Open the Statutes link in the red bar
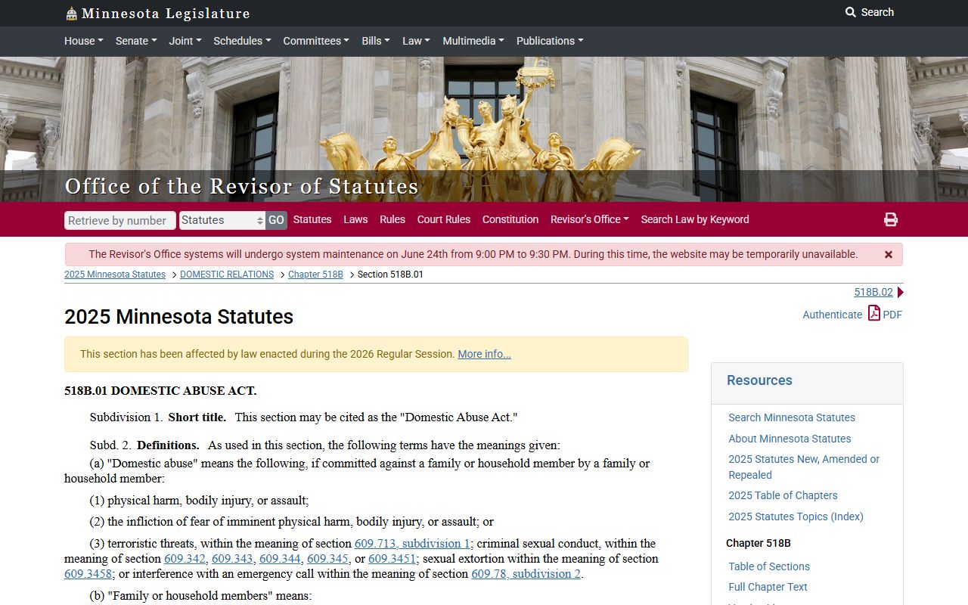 (x=312, y=219)
